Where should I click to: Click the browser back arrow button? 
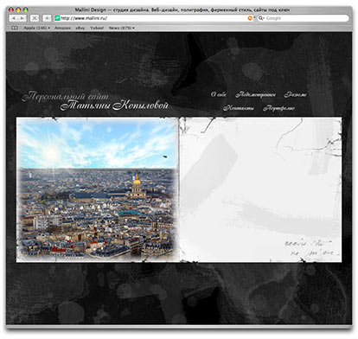[14, 18]
